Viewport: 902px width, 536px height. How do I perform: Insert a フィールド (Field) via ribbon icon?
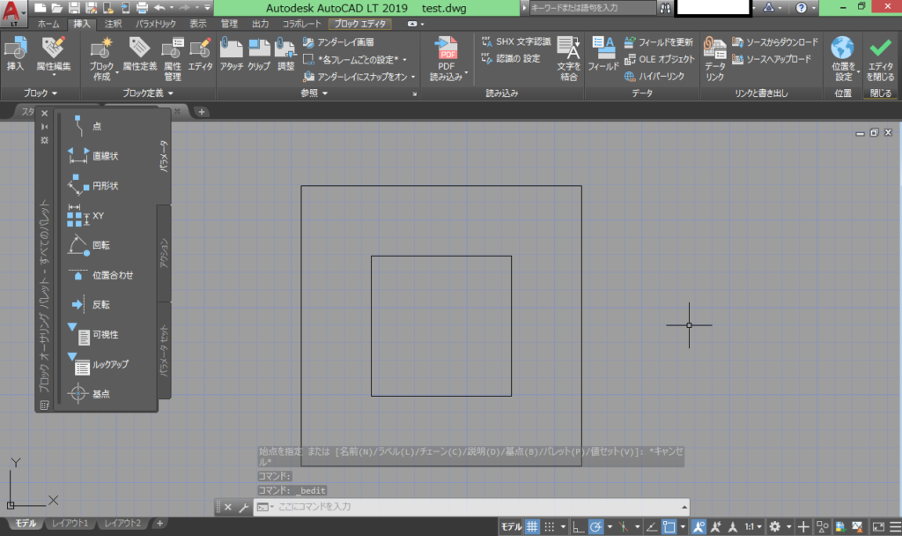point(603,48)
